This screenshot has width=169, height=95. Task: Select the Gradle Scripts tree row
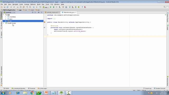click(23, 23)
